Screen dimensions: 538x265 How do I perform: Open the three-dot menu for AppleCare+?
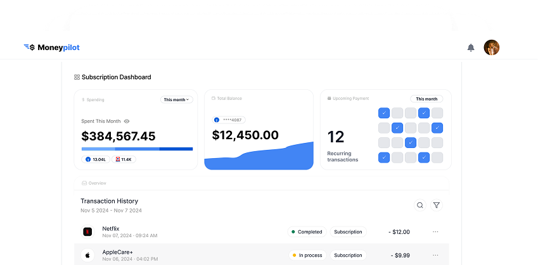(x=435, y=255)
